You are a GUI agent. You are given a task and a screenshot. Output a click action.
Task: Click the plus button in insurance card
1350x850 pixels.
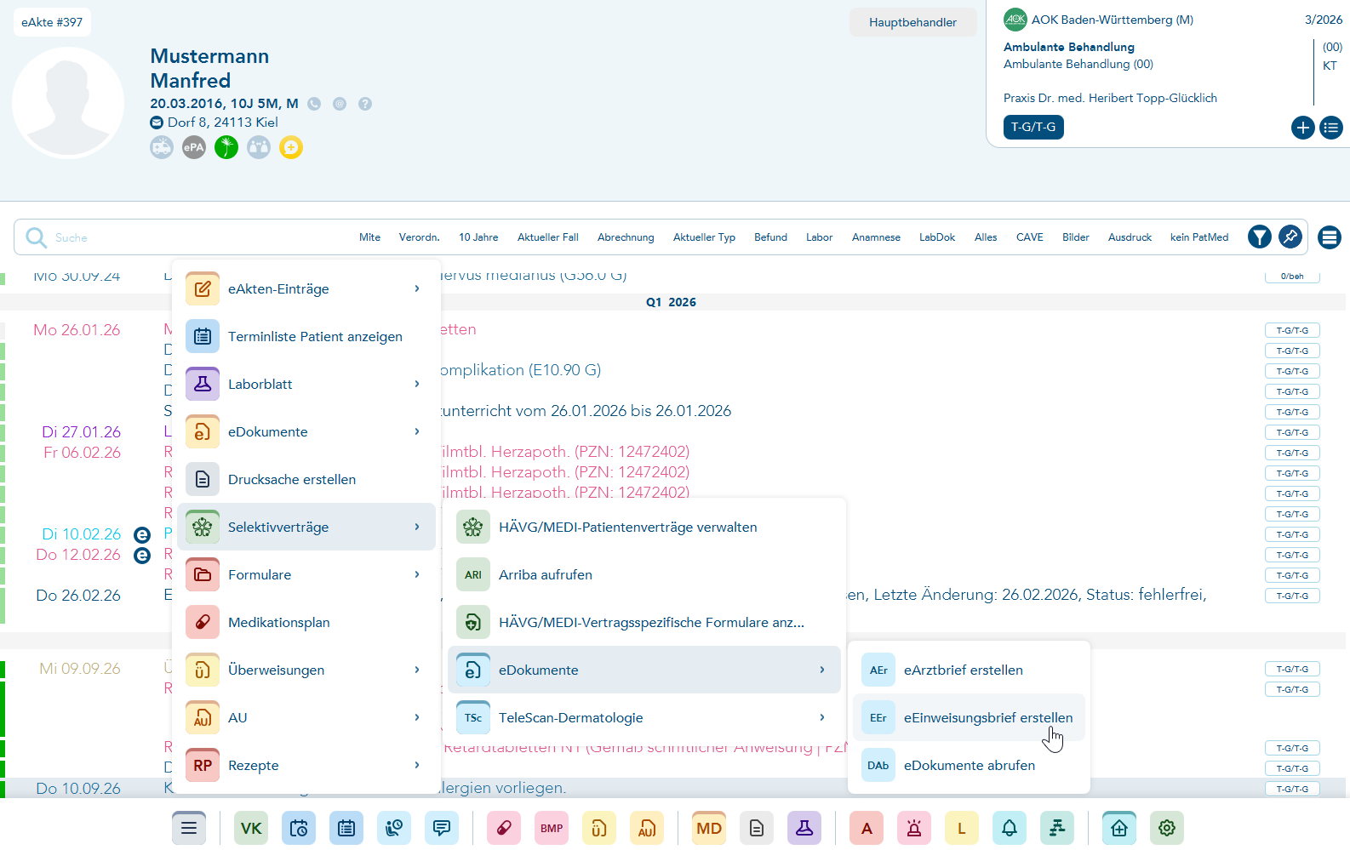[x=1303, y=128]
